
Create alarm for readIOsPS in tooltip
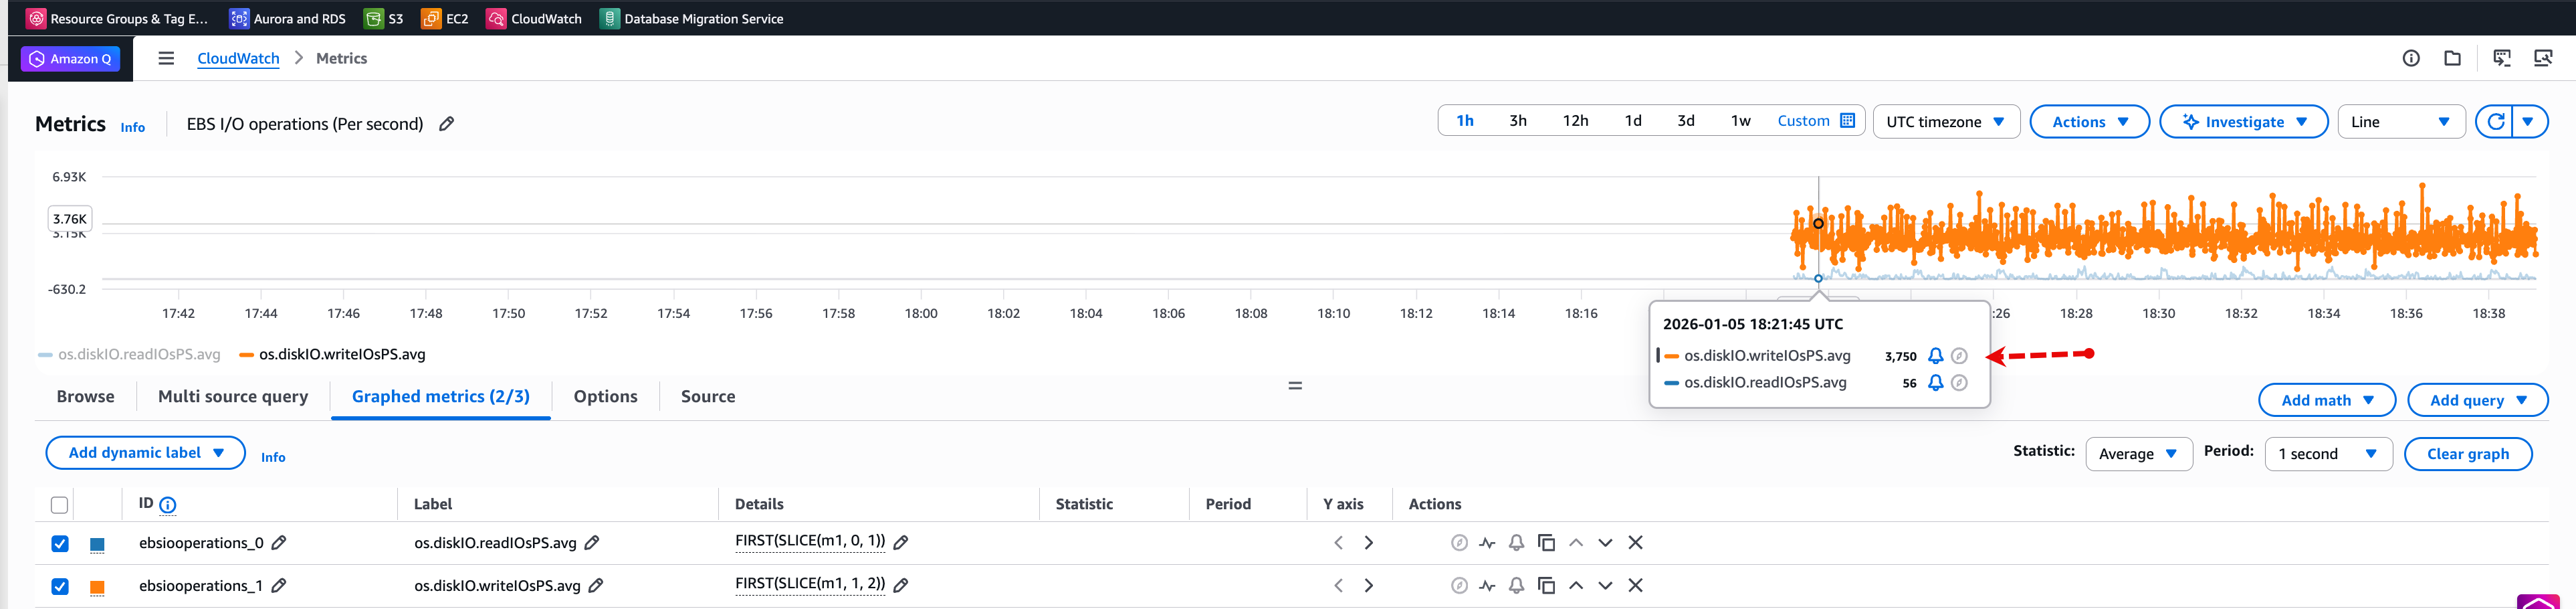point(1935,383)
